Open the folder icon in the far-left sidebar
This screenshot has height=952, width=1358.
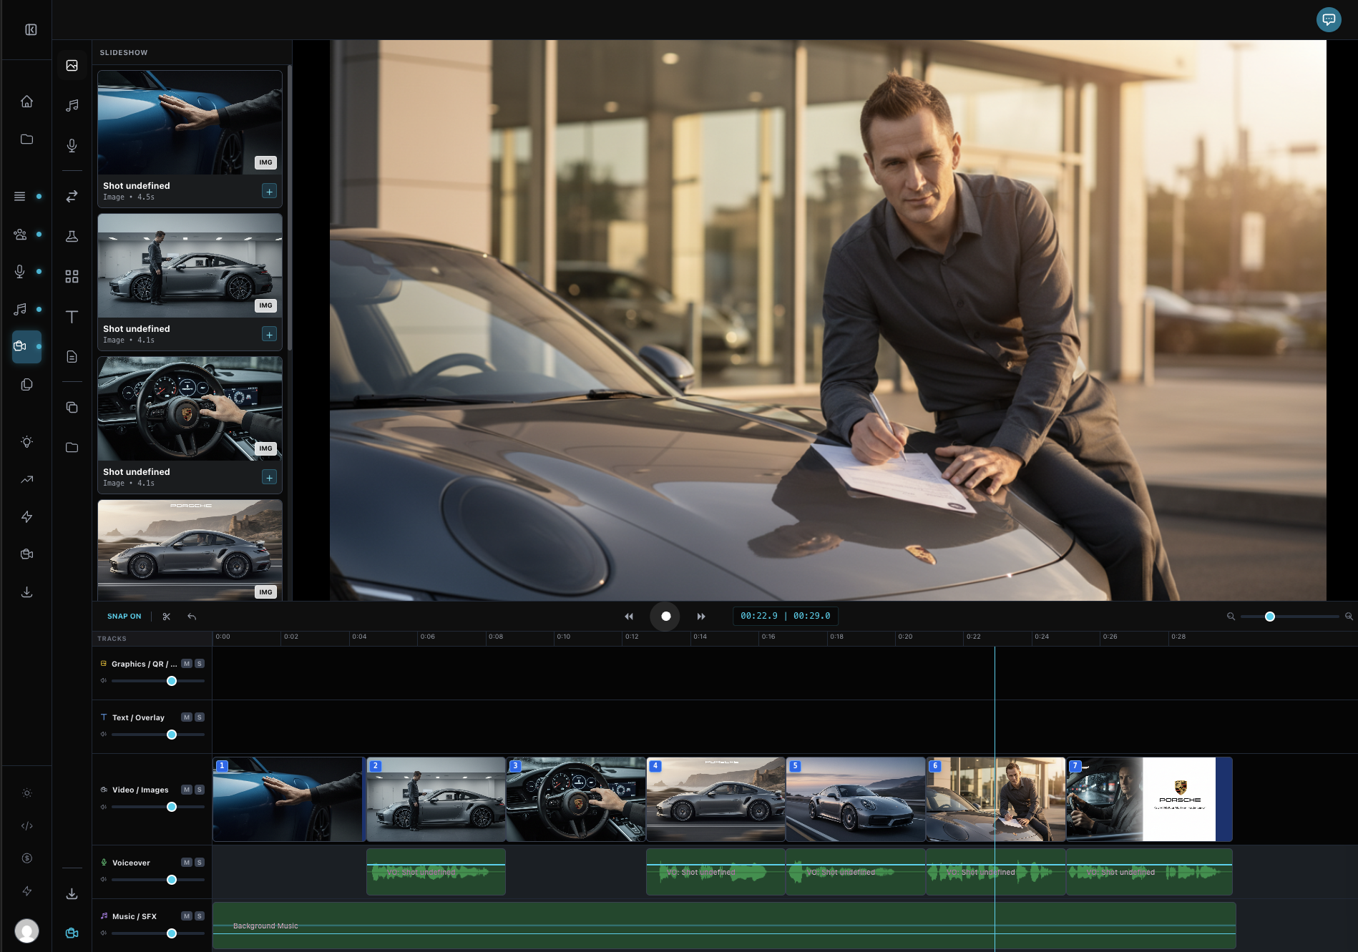(27, 139)
